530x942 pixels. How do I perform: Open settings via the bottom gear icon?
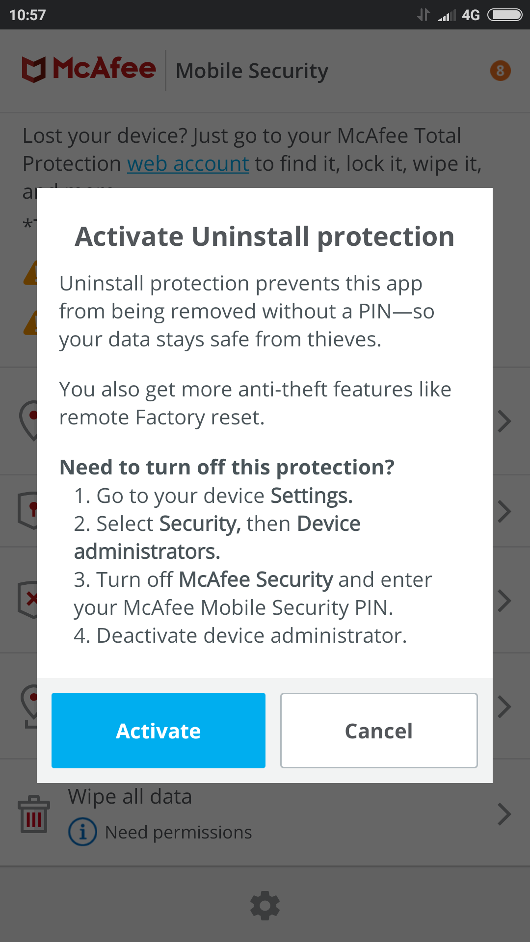[x=265, y=905]
